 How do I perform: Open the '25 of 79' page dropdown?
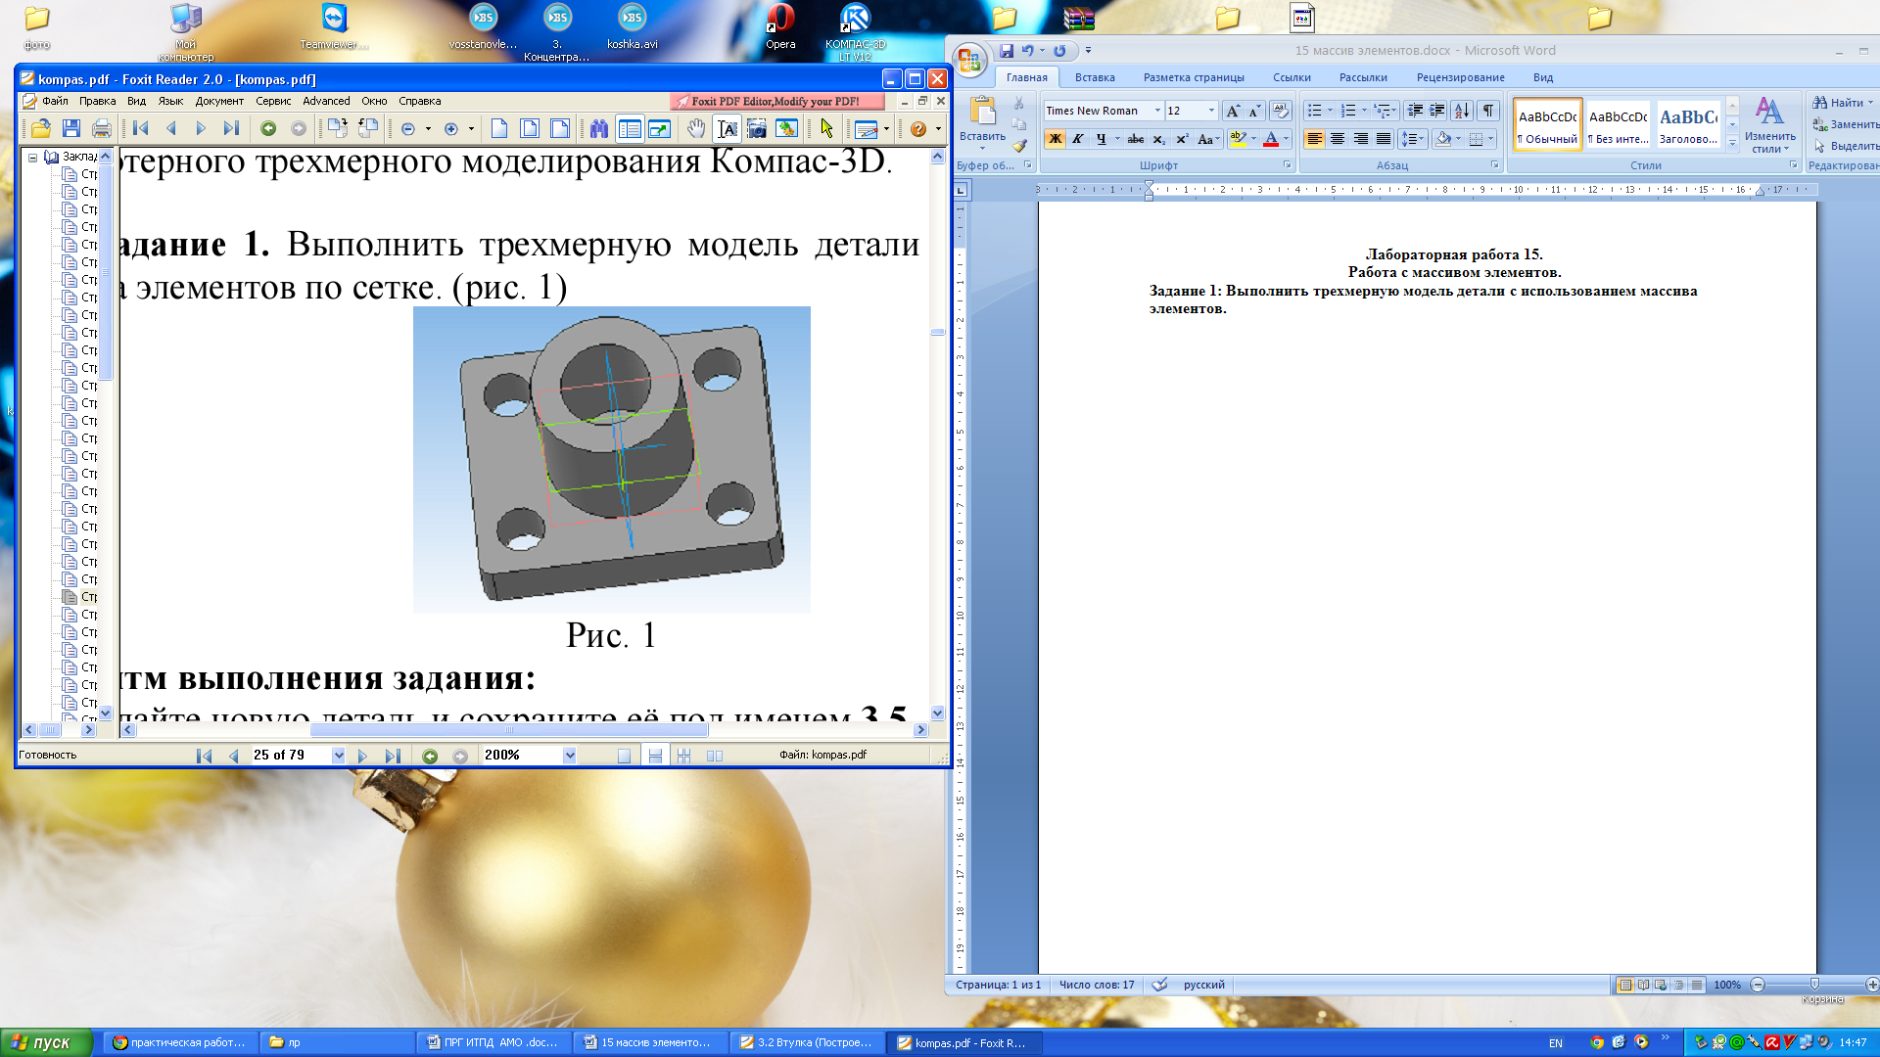[338, 756]
